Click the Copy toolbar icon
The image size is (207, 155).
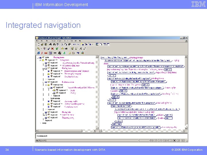(66, 44)
